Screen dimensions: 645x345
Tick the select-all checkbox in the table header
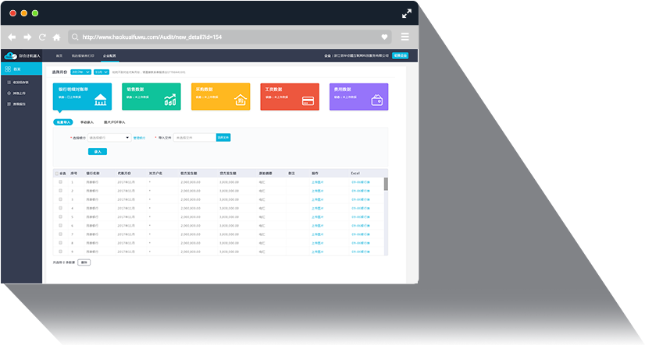pyautogui.click(x=57, y=174)
